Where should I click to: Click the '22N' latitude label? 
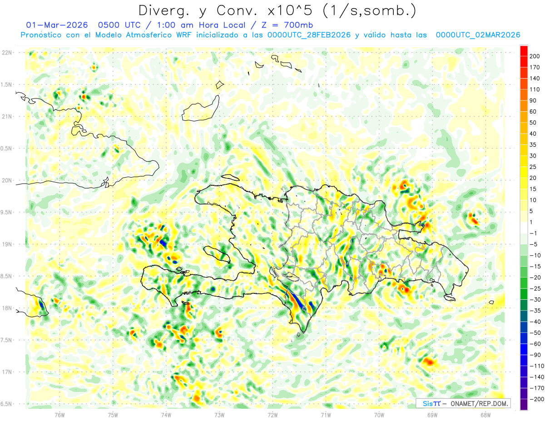(7, 53)
